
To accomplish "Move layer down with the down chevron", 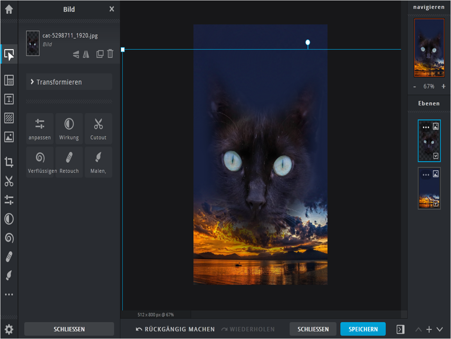I will click(440, 330).
